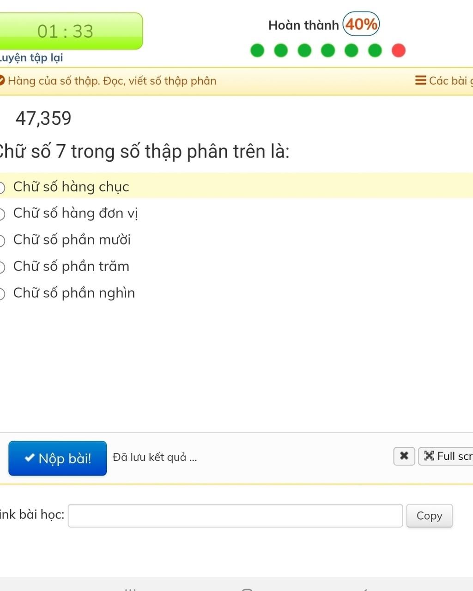Click the red progress dot
Image resolution: width=473 pixels, height=591 pixels.
[399, 50]
